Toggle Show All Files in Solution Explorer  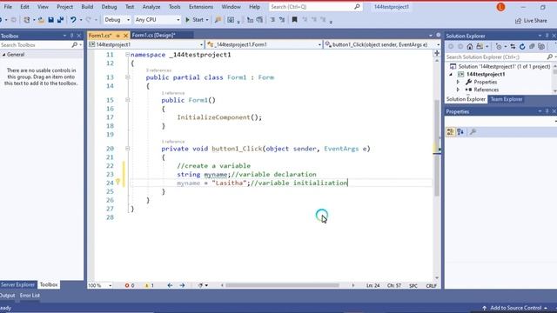541,46
